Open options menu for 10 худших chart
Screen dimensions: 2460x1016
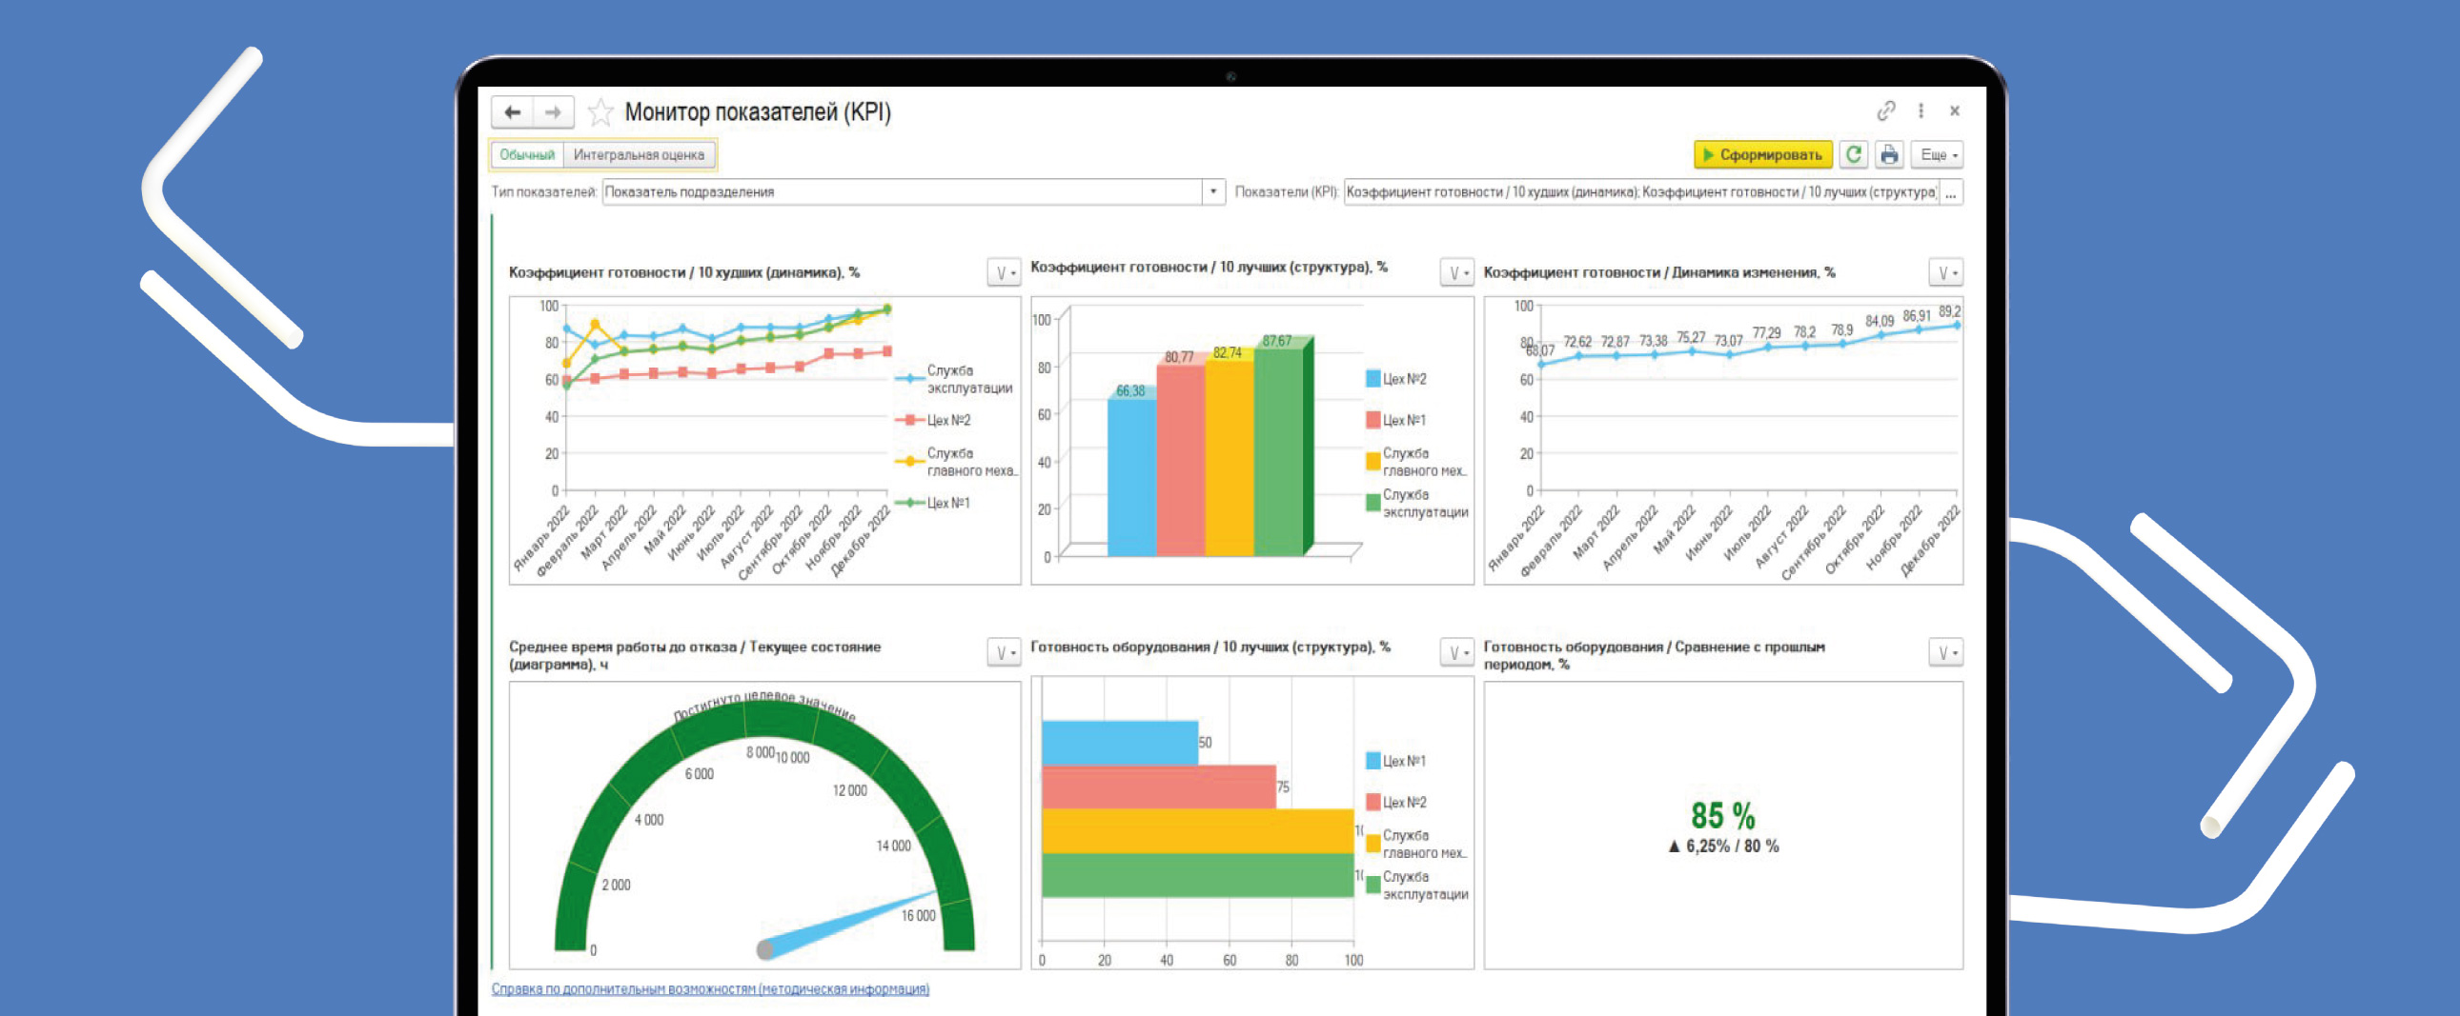point(1004,274)
